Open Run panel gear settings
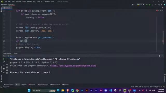 (160, 56)
